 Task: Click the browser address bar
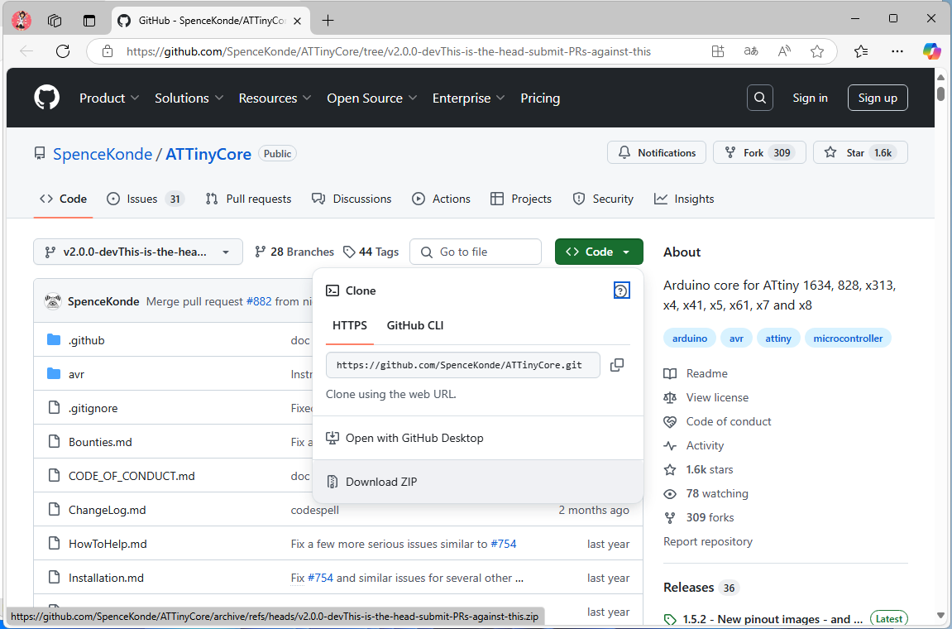(389, 51)
